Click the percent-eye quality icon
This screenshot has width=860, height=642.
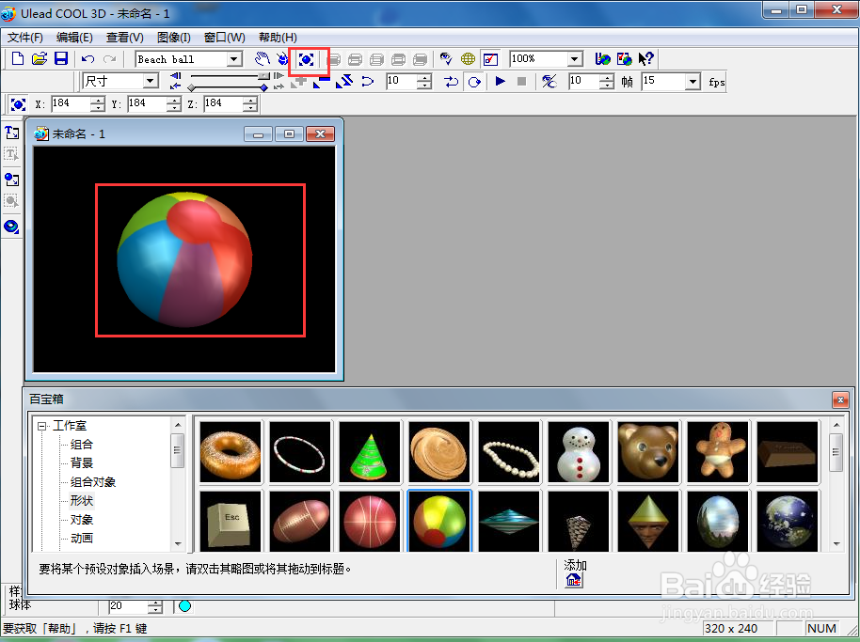(549, 81)
